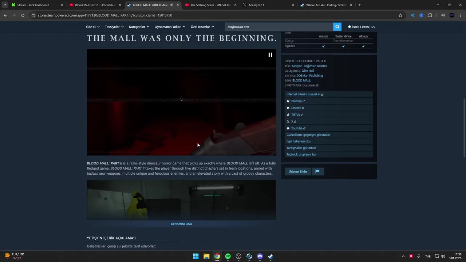Open the volume speaker tray icon
Viewport: 466px width, 262px height.
[443, 256]
